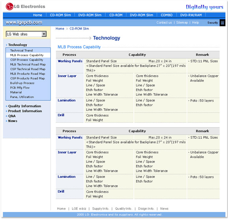Click the Digitally yours slogan
Screen dimensions: 228x219
[204, 7]
